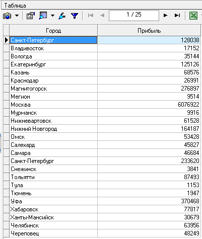Select the Череповец cell
This screenshot has width=202, height=239.
coord(53,233)
